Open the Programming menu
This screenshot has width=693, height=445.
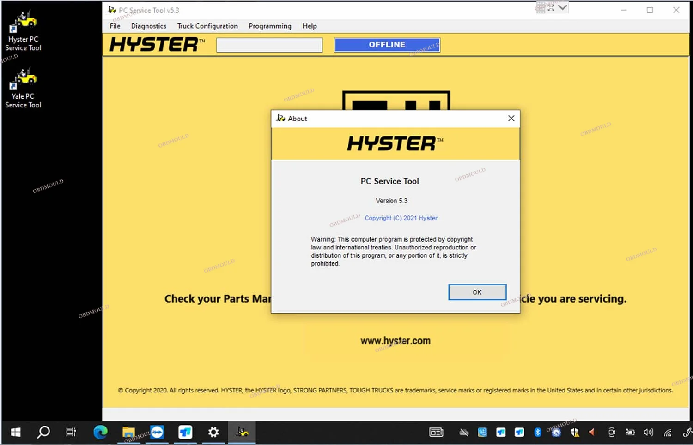tap(270, 26)
